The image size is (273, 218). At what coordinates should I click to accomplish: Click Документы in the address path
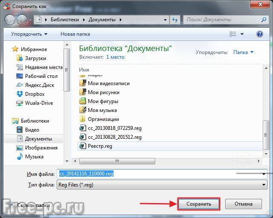[102, 20]
